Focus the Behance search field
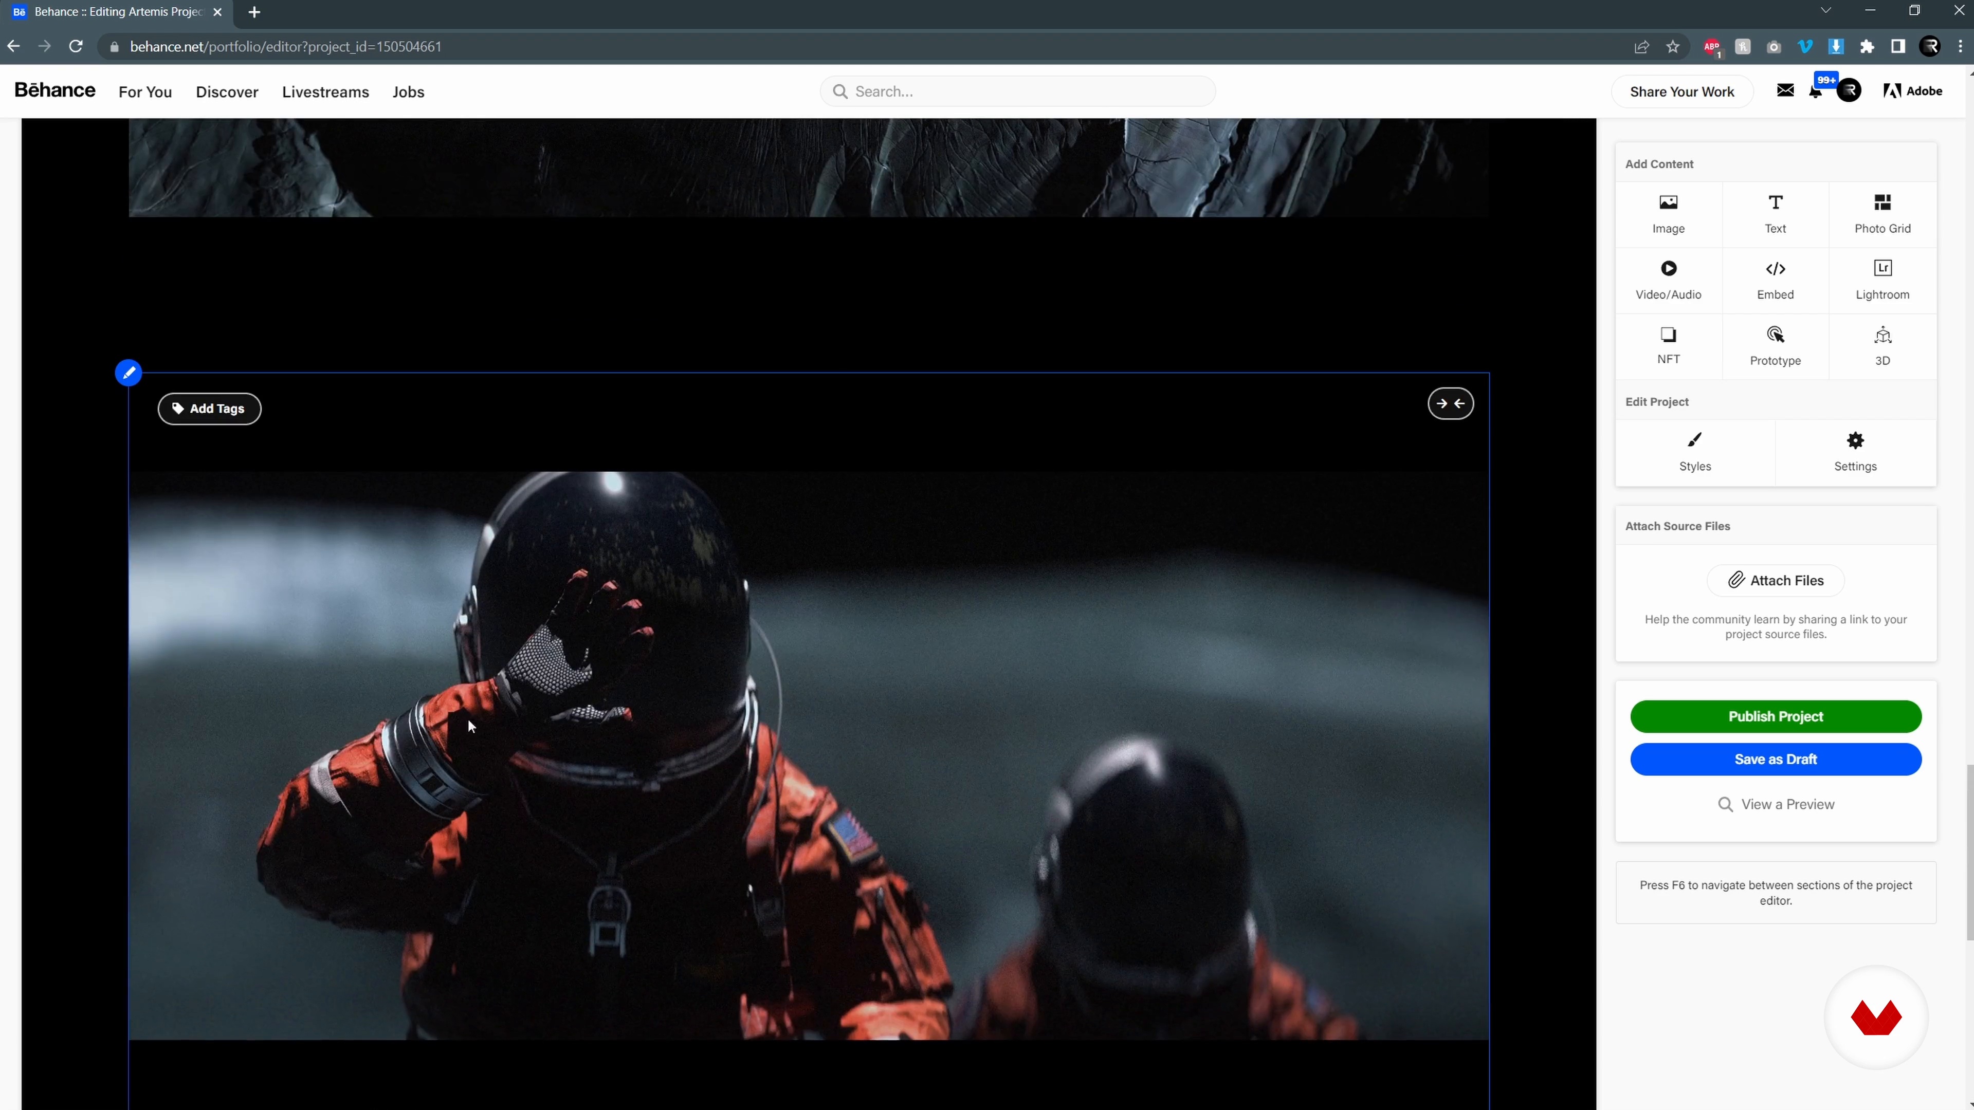This screenshot has height=1110, width=1974. click(1017, 91)
